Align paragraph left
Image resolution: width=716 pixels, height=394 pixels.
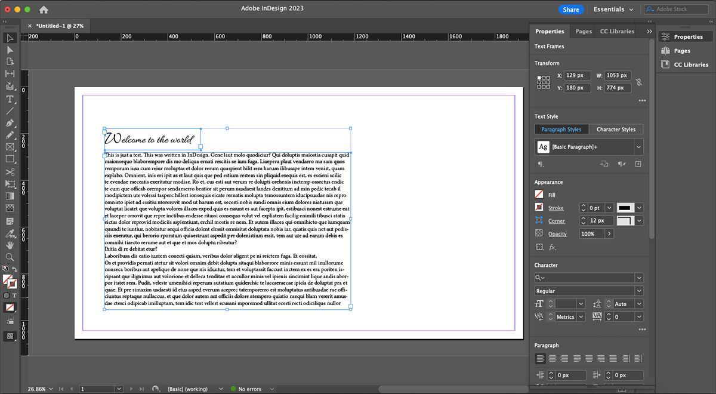[540, 359]
